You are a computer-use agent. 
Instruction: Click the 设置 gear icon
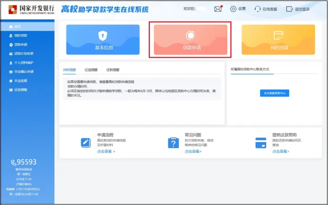(x=233, y=9)
